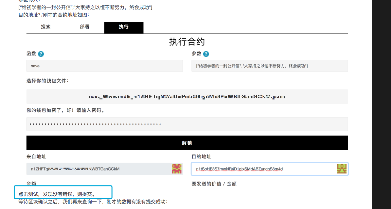Screen dimensions: 391x209
Task: Click the black 解锁 unlock button
Action: point(187,143)
